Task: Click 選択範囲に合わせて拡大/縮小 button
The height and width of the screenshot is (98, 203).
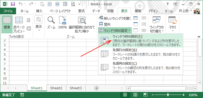Action: (82, 24)
